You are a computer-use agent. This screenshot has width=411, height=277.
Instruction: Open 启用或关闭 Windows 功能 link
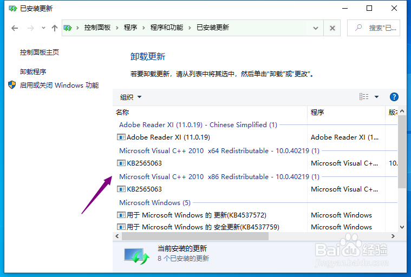point(59,85)
